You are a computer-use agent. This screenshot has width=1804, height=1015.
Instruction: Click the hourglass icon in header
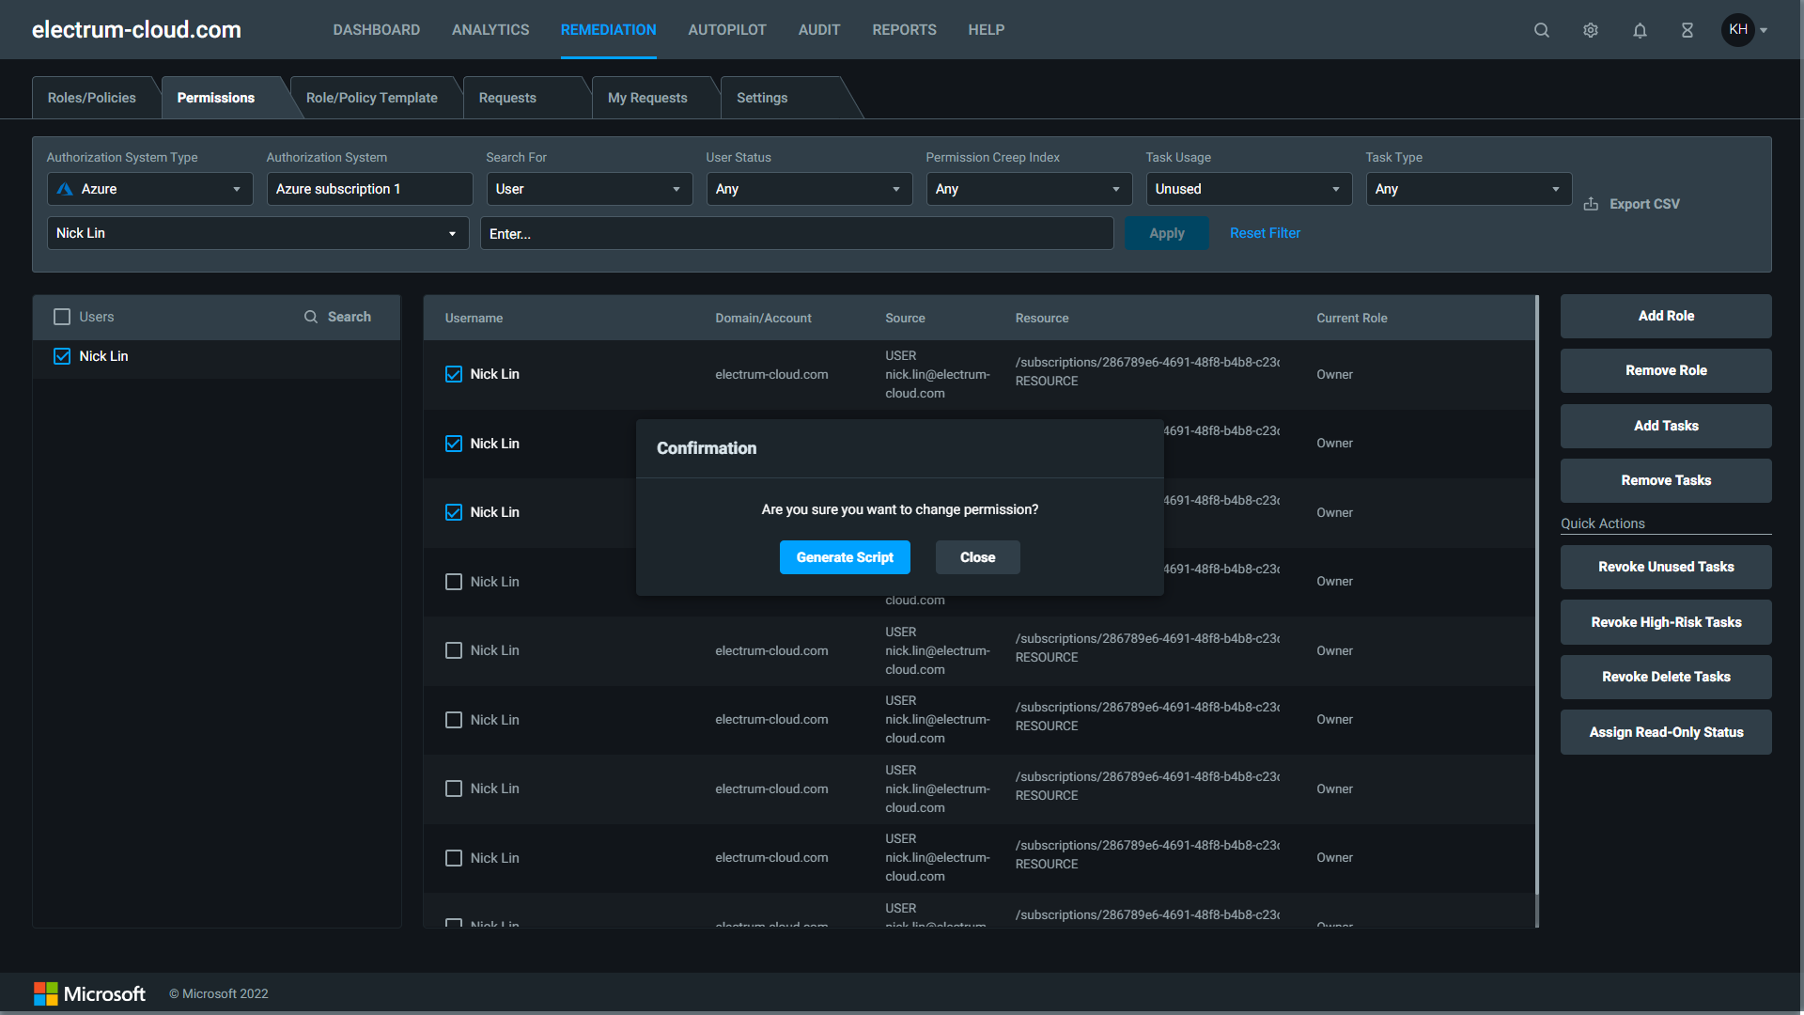tap(1687, 30)
